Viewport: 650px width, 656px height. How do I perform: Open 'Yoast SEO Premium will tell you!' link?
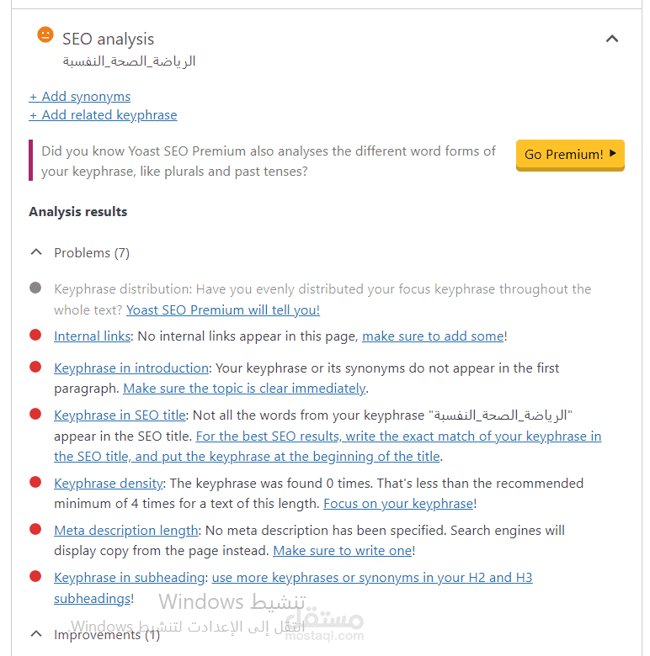223,310
